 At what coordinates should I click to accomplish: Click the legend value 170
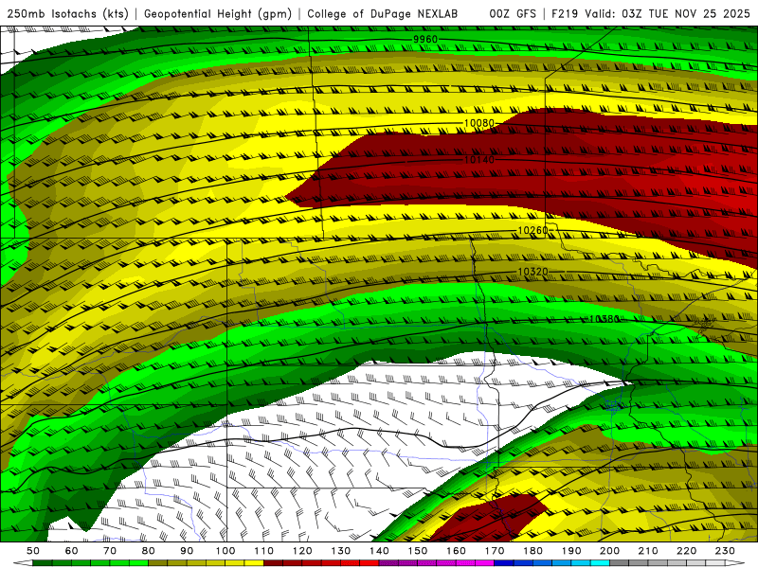point(494,551)
